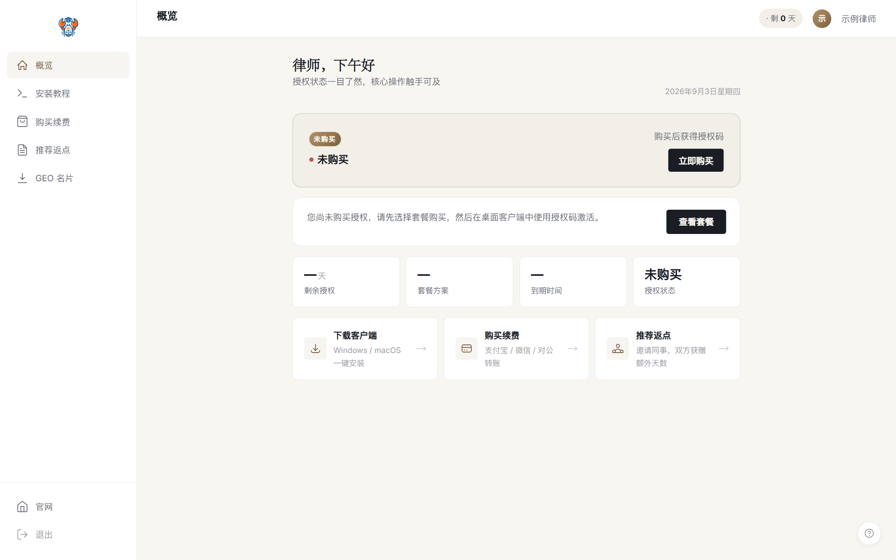The width and height of the screenshot is (896, 560).
Task: Go to 购买续费 in the sidebar
Action: [68, 122]
